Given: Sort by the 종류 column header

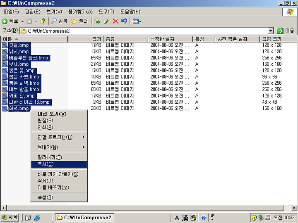Looking at the screenshot, I should pyautogui.click(x=126, y=39).
